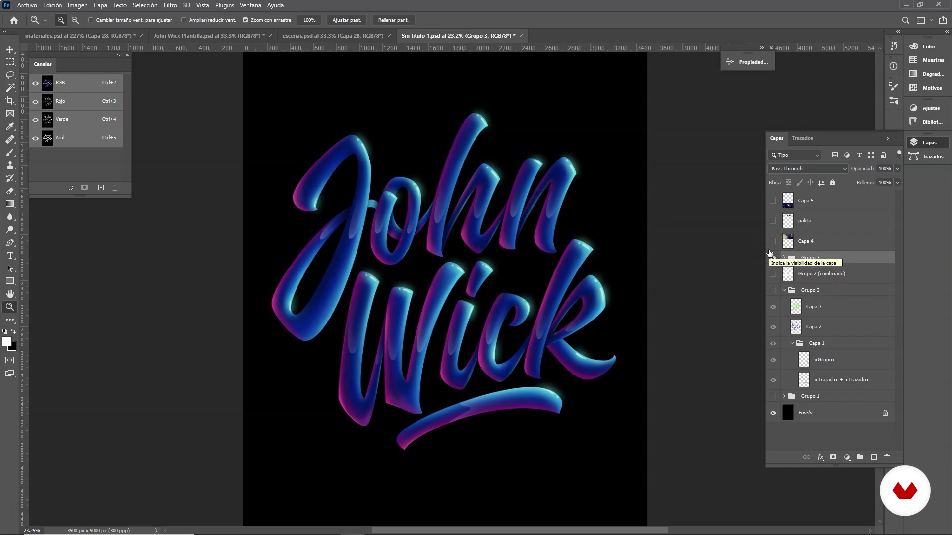Show the Capa 5 layer

point(773,201)
